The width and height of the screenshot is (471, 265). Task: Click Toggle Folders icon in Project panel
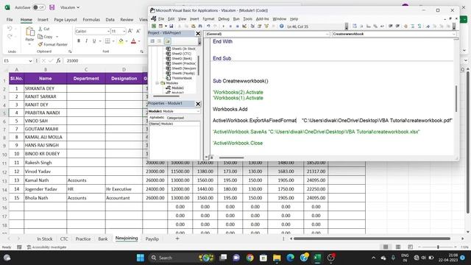tap(168, 41)
